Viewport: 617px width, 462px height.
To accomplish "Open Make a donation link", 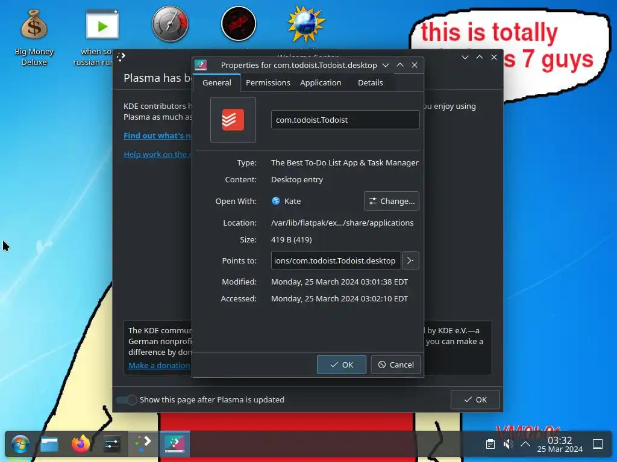I will 159,365.
